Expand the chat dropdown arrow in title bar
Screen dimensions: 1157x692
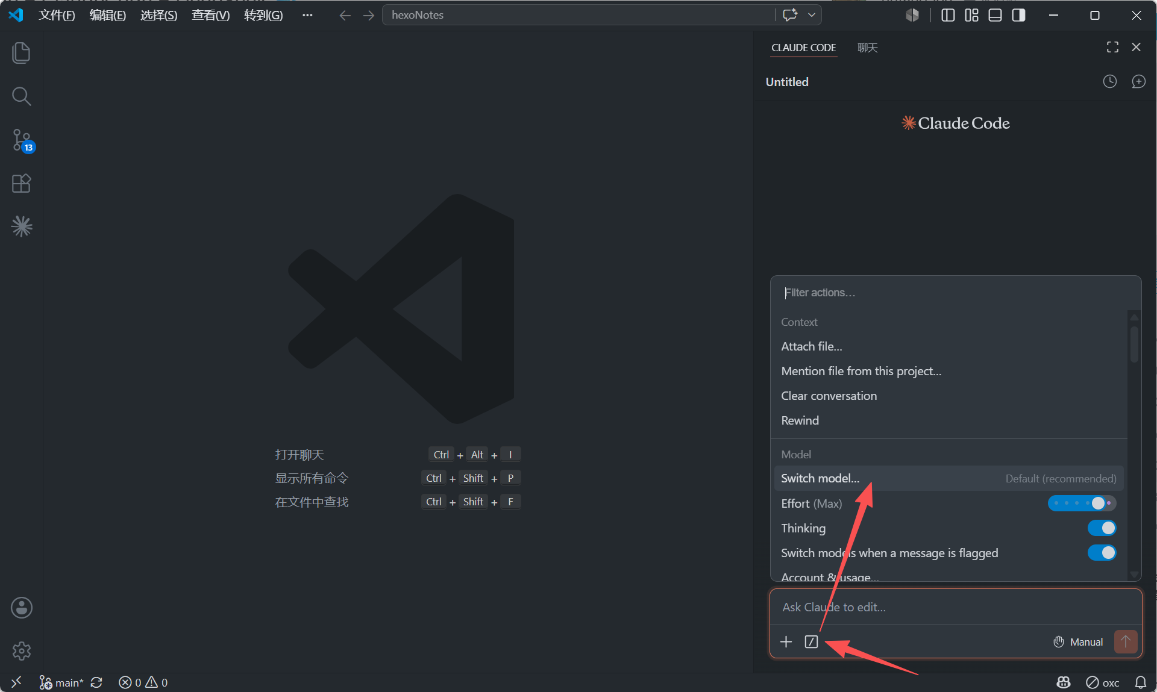coord(812,15)
